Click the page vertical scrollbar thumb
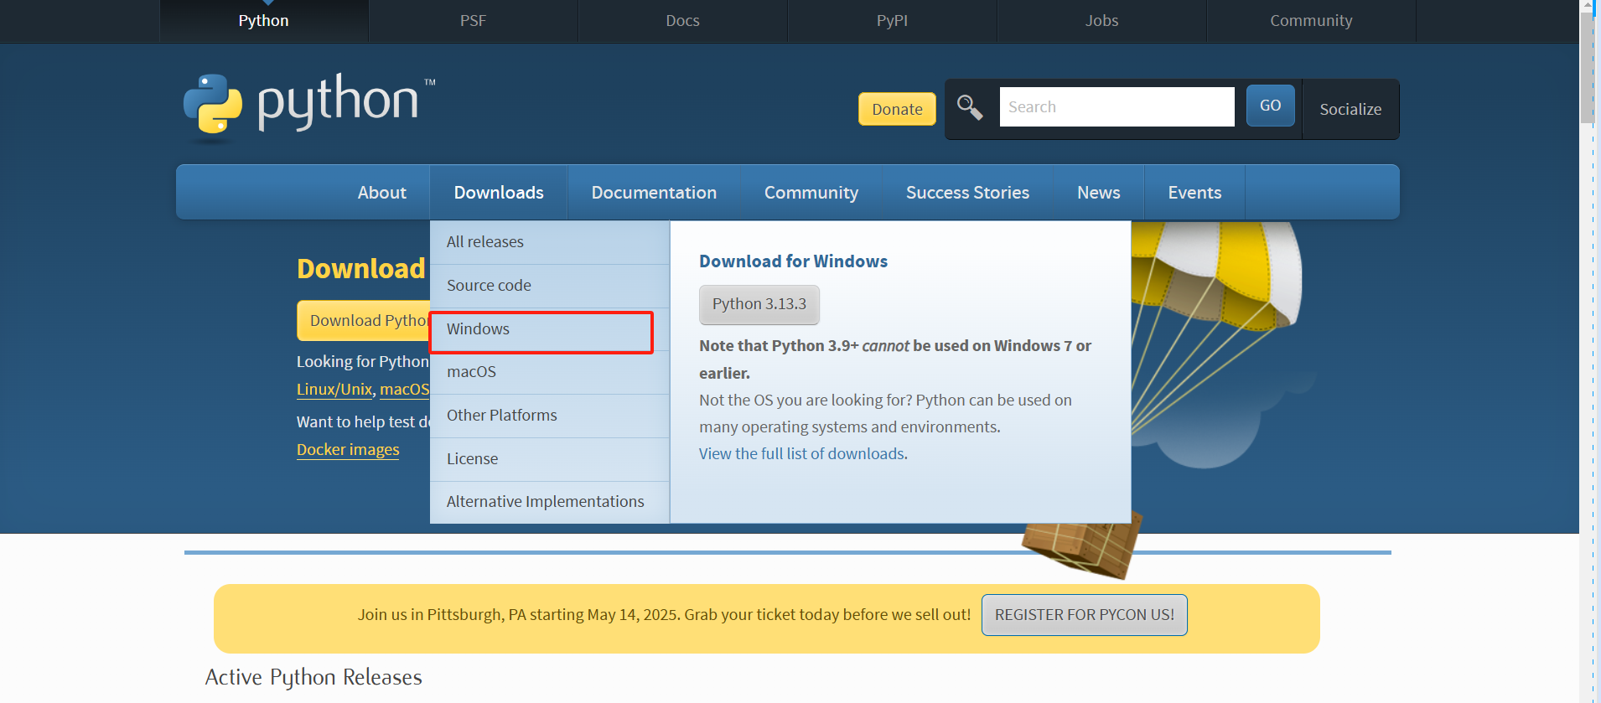Viewport: 1601px width, 703px height. pyautogui.click(x=1587, y=67)
